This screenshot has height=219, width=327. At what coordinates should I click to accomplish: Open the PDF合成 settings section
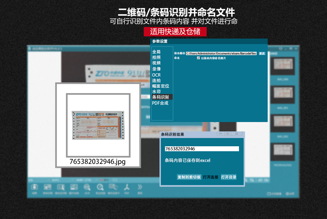(160, 103)
